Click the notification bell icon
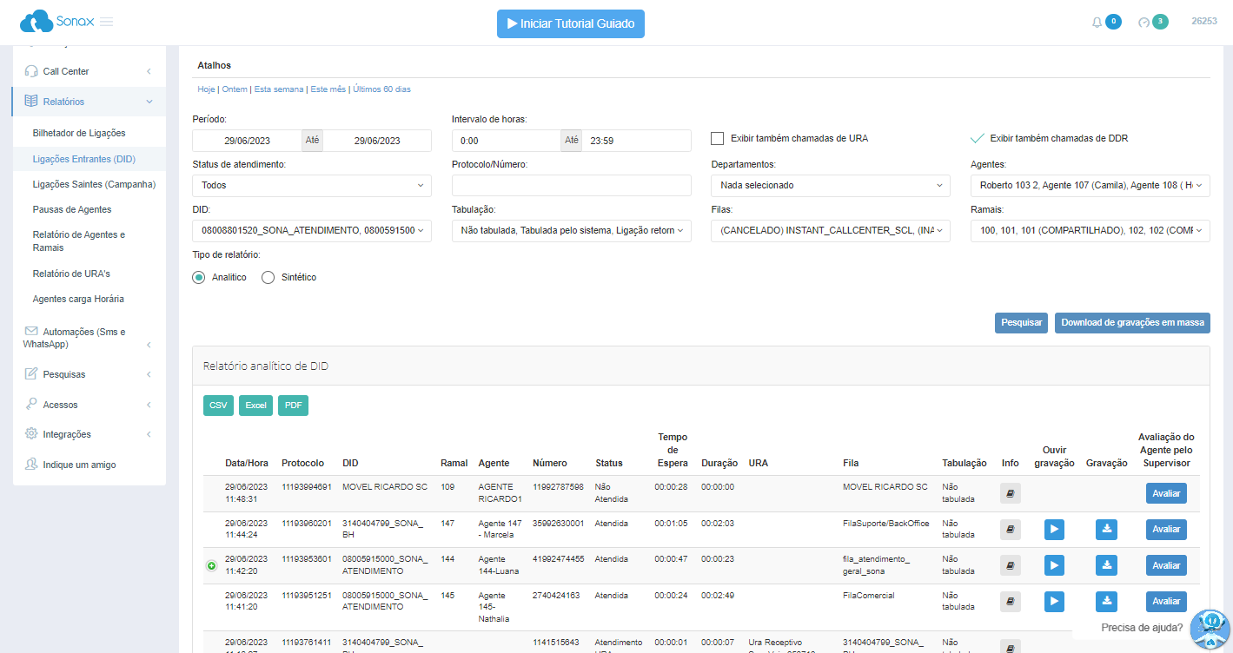This screenshot has width=1233, height=653. 1097,23
